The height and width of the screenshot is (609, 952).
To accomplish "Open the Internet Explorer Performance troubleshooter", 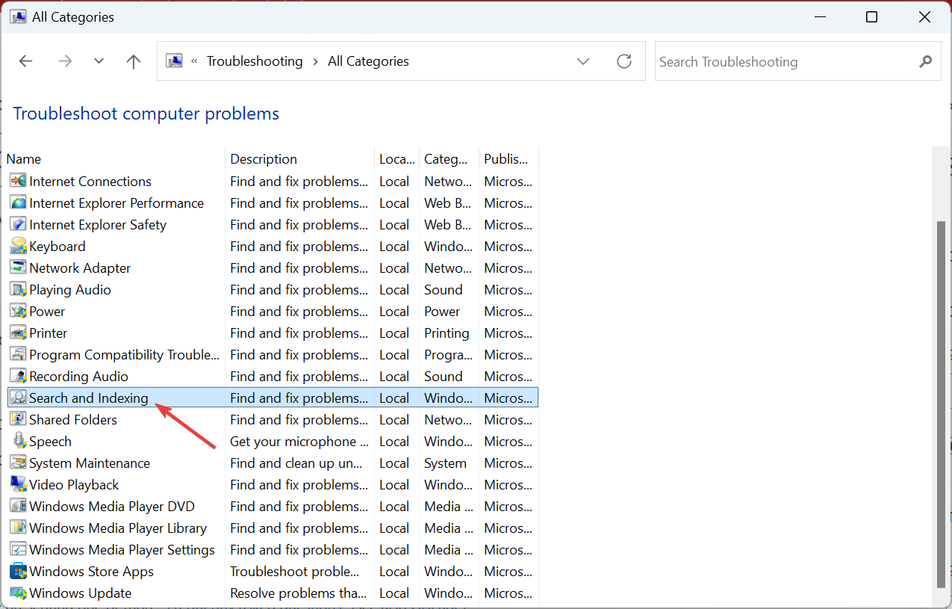I will [x=116, y=203].
